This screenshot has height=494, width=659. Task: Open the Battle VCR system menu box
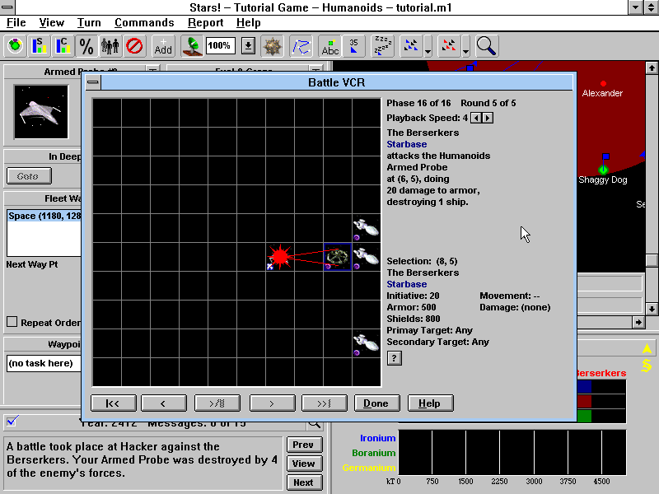93,82
